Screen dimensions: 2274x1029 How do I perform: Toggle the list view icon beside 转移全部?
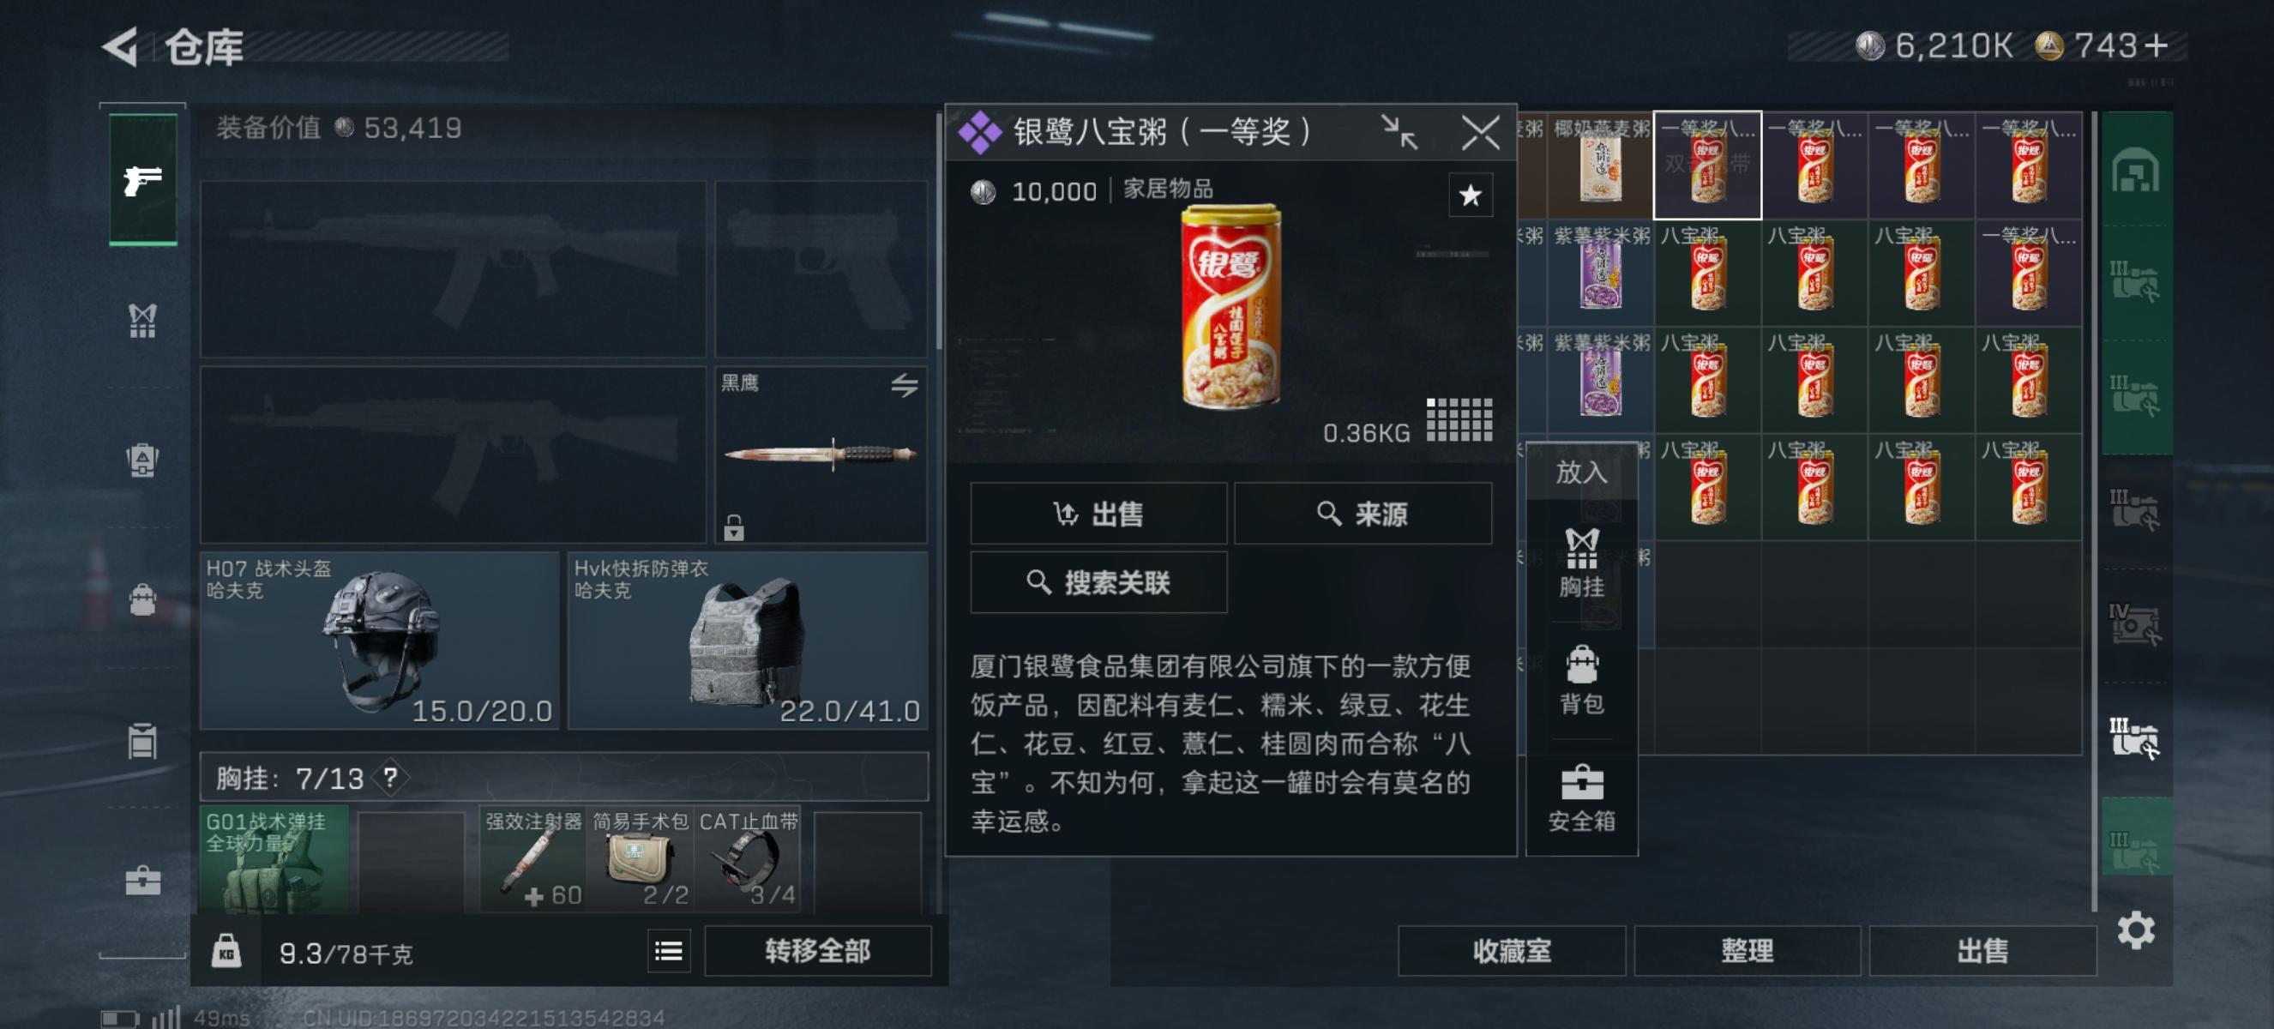point(668,951)
